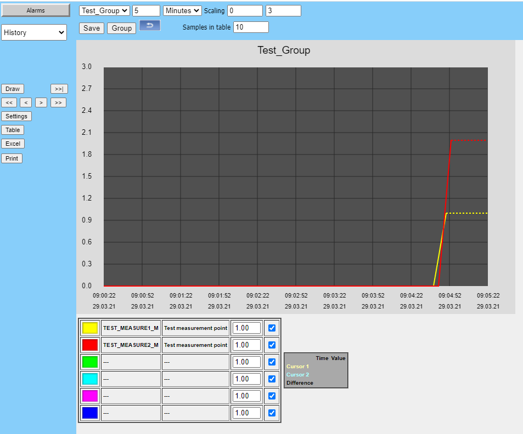
Task: Click the cyan color swatch
Action: 90,379
